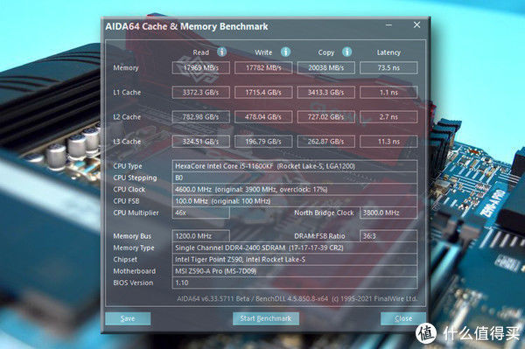Click the Close button at bottom
Viewport: 525px width, 349px height.
coord(403,318)
